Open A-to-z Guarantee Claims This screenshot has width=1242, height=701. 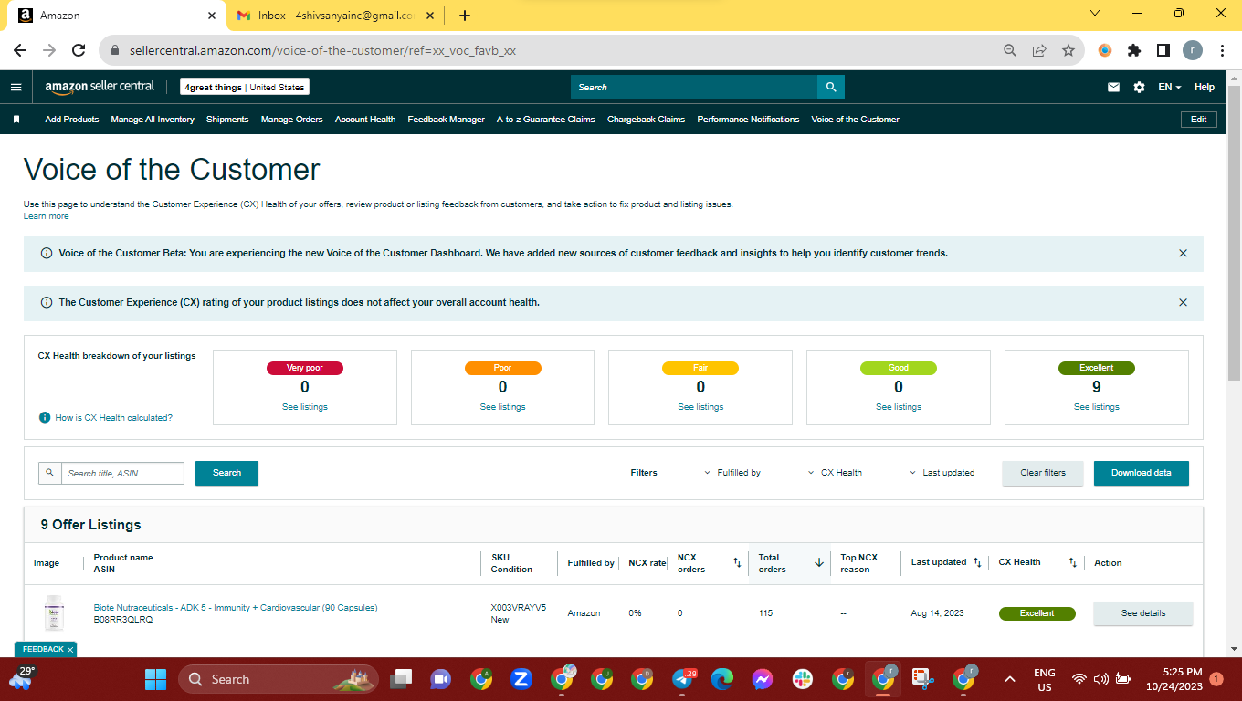coord(546,120)
